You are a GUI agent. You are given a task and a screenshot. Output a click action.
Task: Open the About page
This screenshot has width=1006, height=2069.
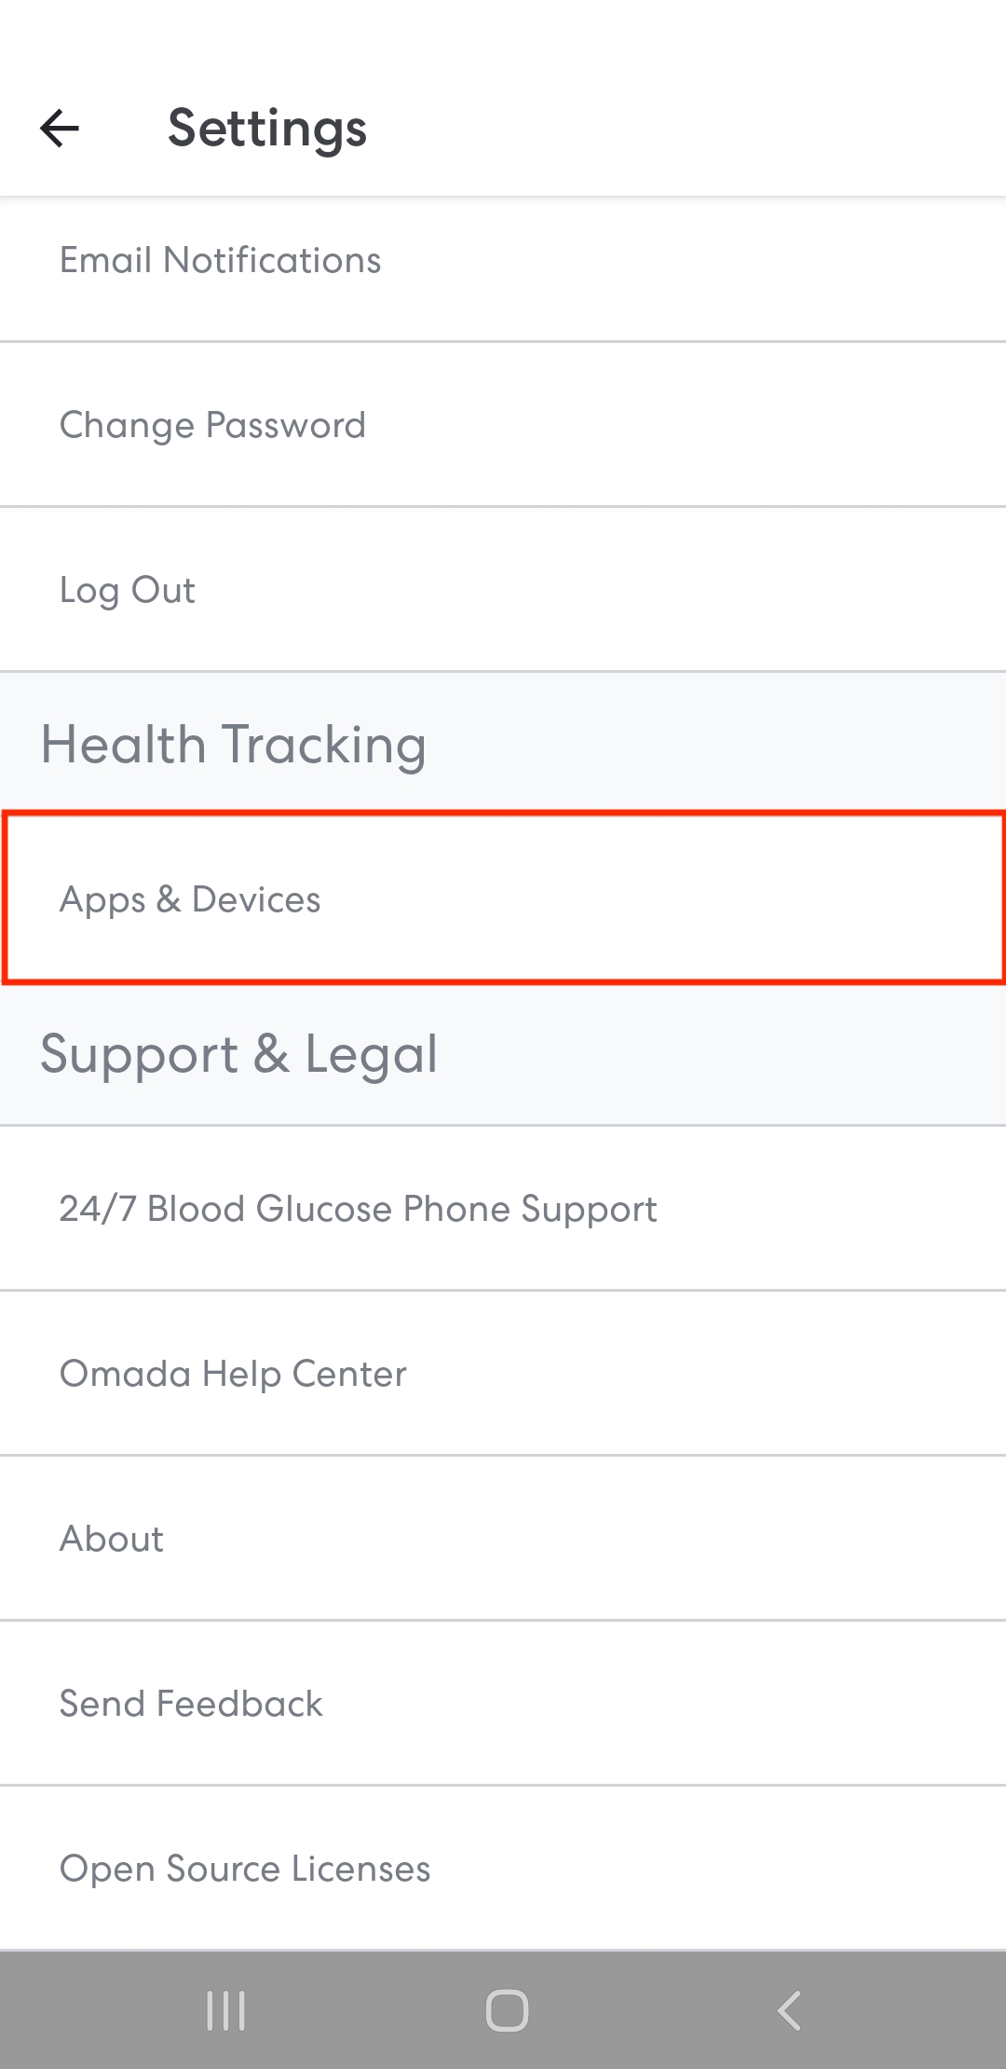point(503,1539)
